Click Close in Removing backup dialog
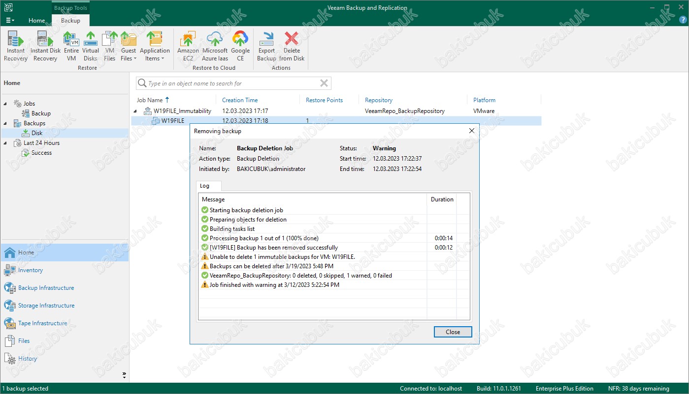The width and height of the screenshot is (689, 394). tap(453, 332)
